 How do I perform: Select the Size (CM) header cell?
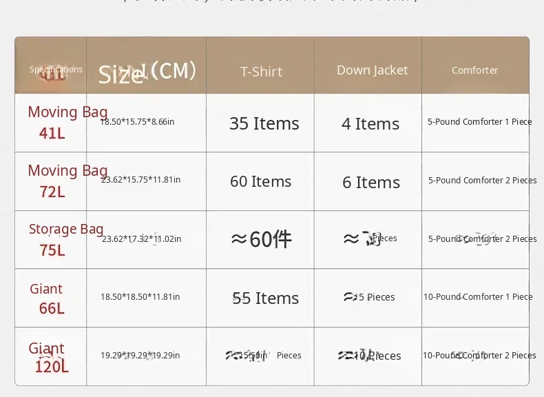click(147, 72)
